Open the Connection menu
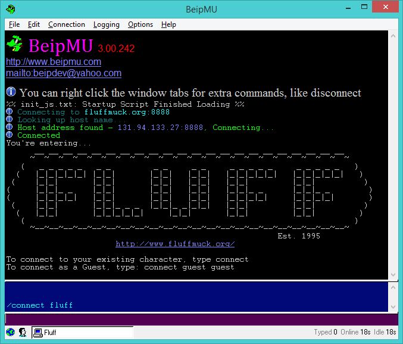Screen dimensions: 403x344 [67, 24]
